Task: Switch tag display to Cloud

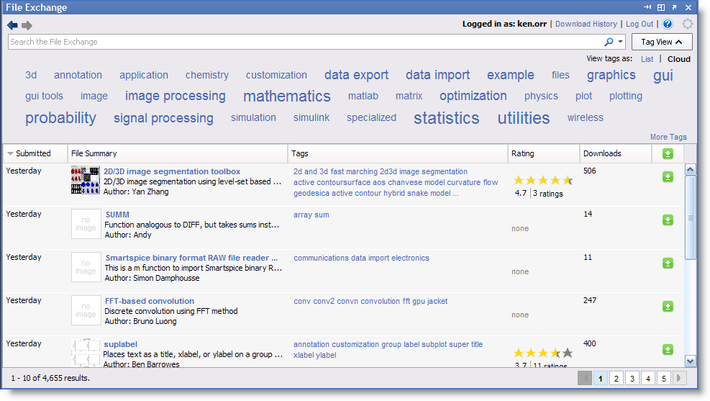Action: [x=678, y=59]
